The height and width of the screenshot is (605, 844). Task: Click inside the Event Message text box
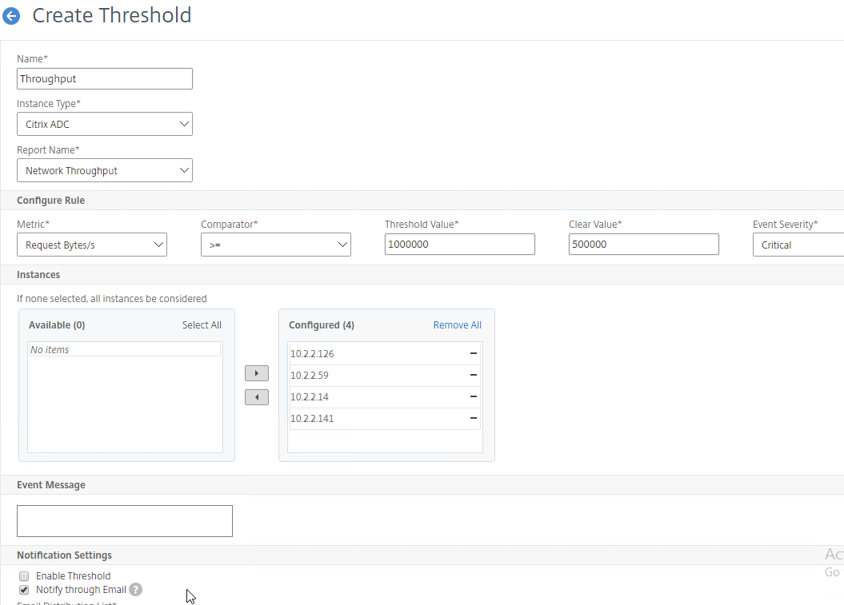click(x=124, y=521)
